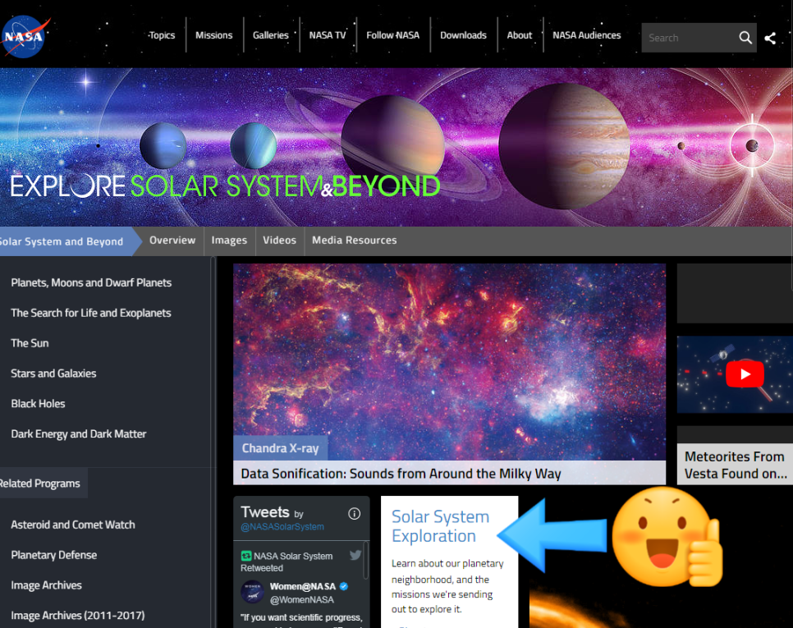
Task: Play the YouTube video thumbnail
Action: [x=745, y=374]
